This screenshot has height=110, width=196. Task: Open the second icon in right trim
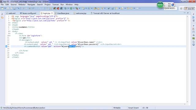click(194, 17)
